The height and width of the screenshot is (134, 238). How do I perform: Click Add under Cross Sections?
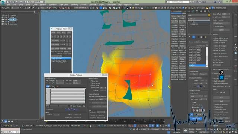coord(194,74)
